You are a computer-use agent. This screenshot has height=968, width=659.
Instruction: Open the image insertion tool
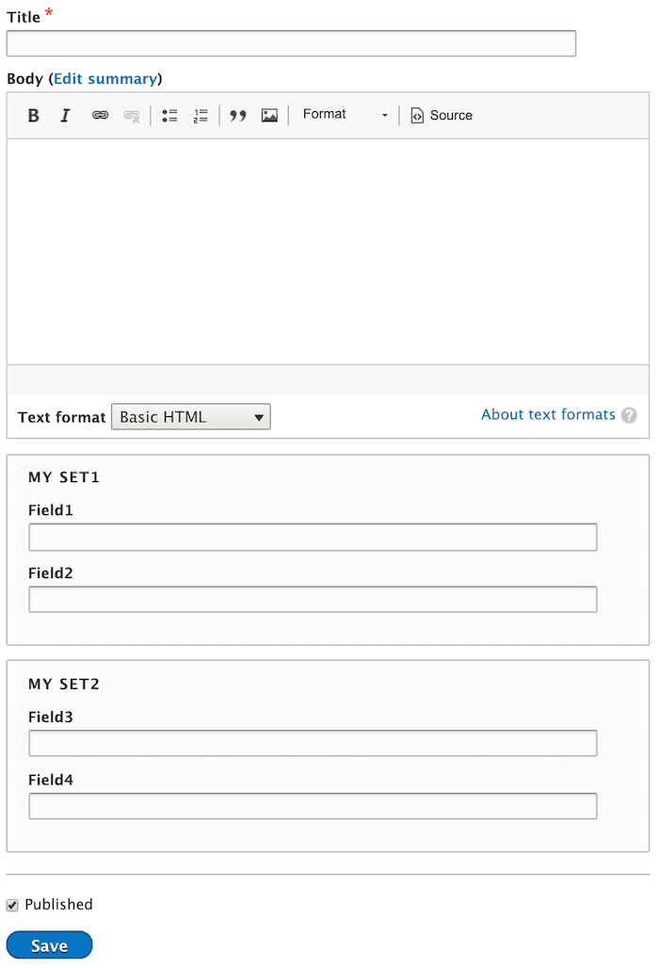coord(269,115)
